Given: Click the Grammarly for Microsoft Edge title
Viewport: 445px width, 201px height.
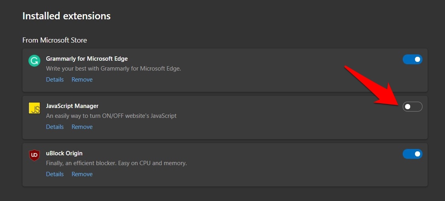Looking at the screenshot, I should pos(87,59).
